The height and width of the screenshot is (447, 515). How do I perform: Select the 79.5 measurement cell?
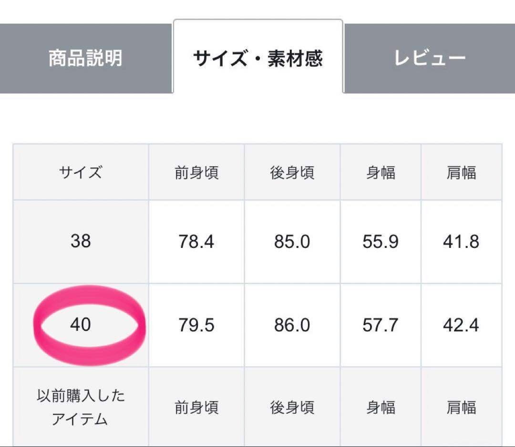click(x=196, y=325)
